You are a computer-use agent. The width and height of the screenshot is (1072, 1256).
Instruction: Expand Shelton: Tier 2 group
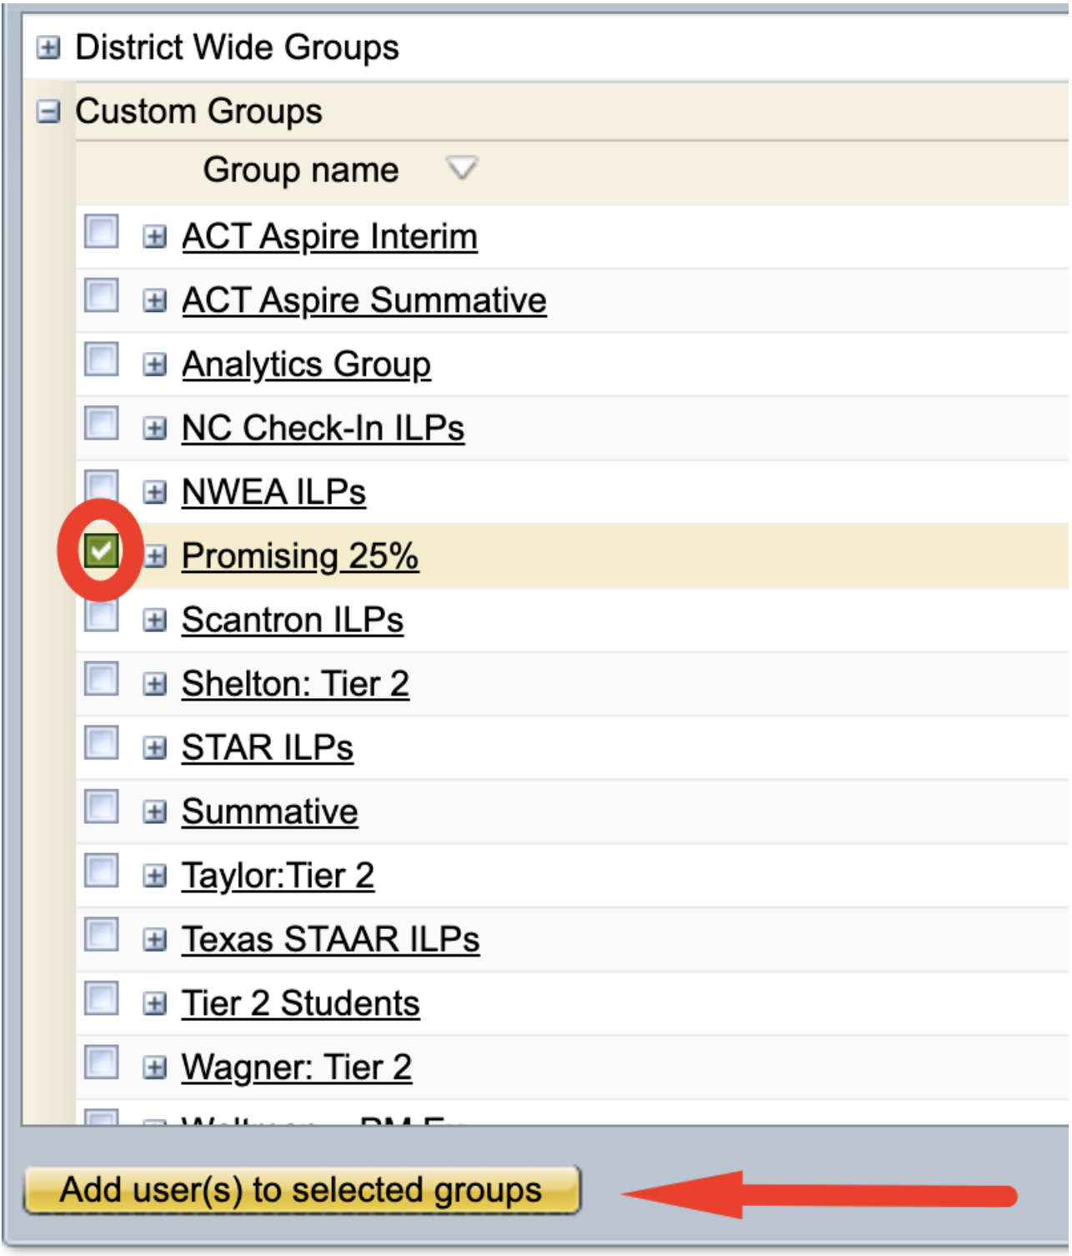click(155, 684)
